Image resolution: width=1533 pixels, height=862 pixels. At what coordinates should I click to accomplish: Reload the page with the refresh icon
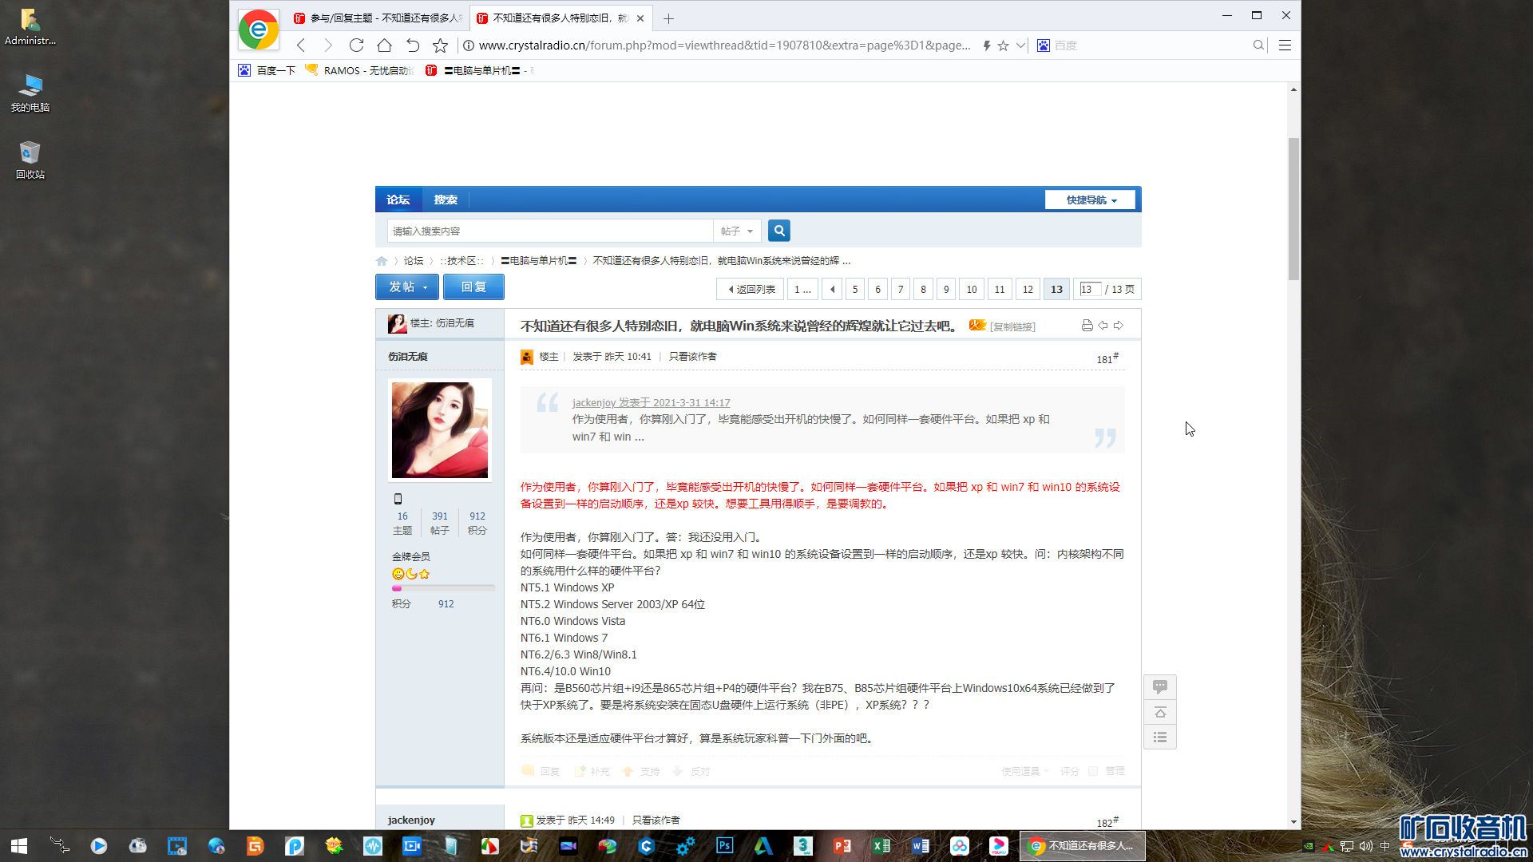pos(356,45)
